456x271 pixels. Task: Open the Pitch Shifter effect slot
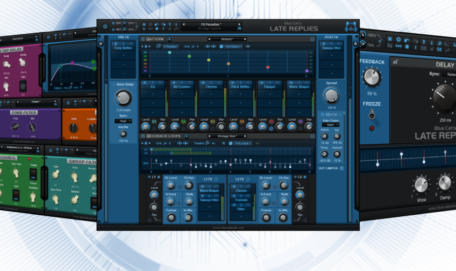(x=240, y=87)
